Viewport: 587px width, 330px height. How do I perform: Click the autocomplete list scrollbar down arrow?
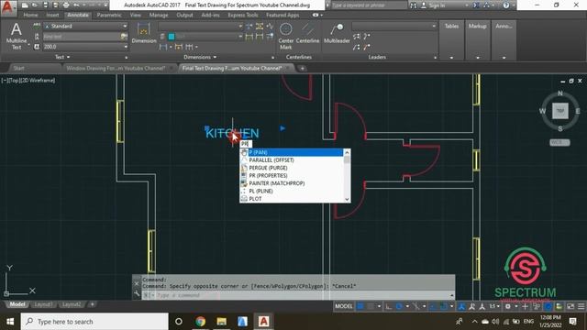point(347,199)
